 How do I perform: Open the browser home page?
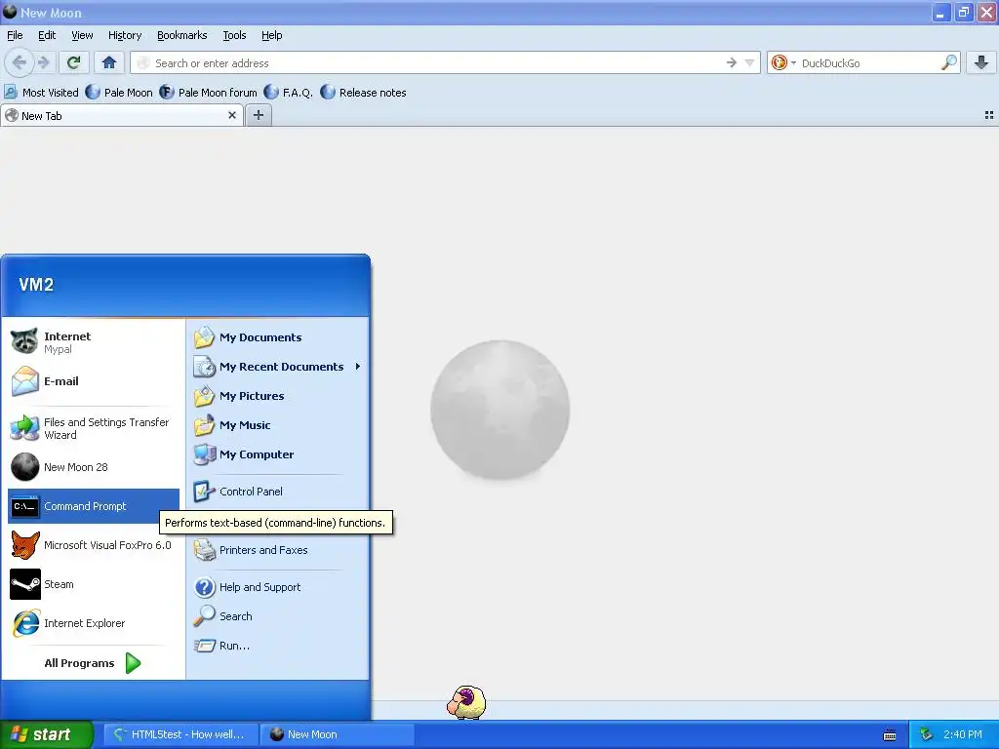(x=109, y=62)
